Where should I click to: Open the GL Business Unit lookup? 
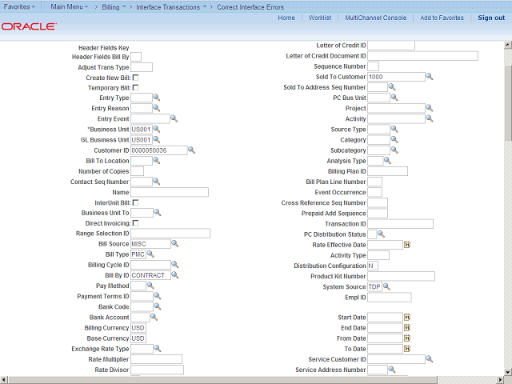click(157, 139)
